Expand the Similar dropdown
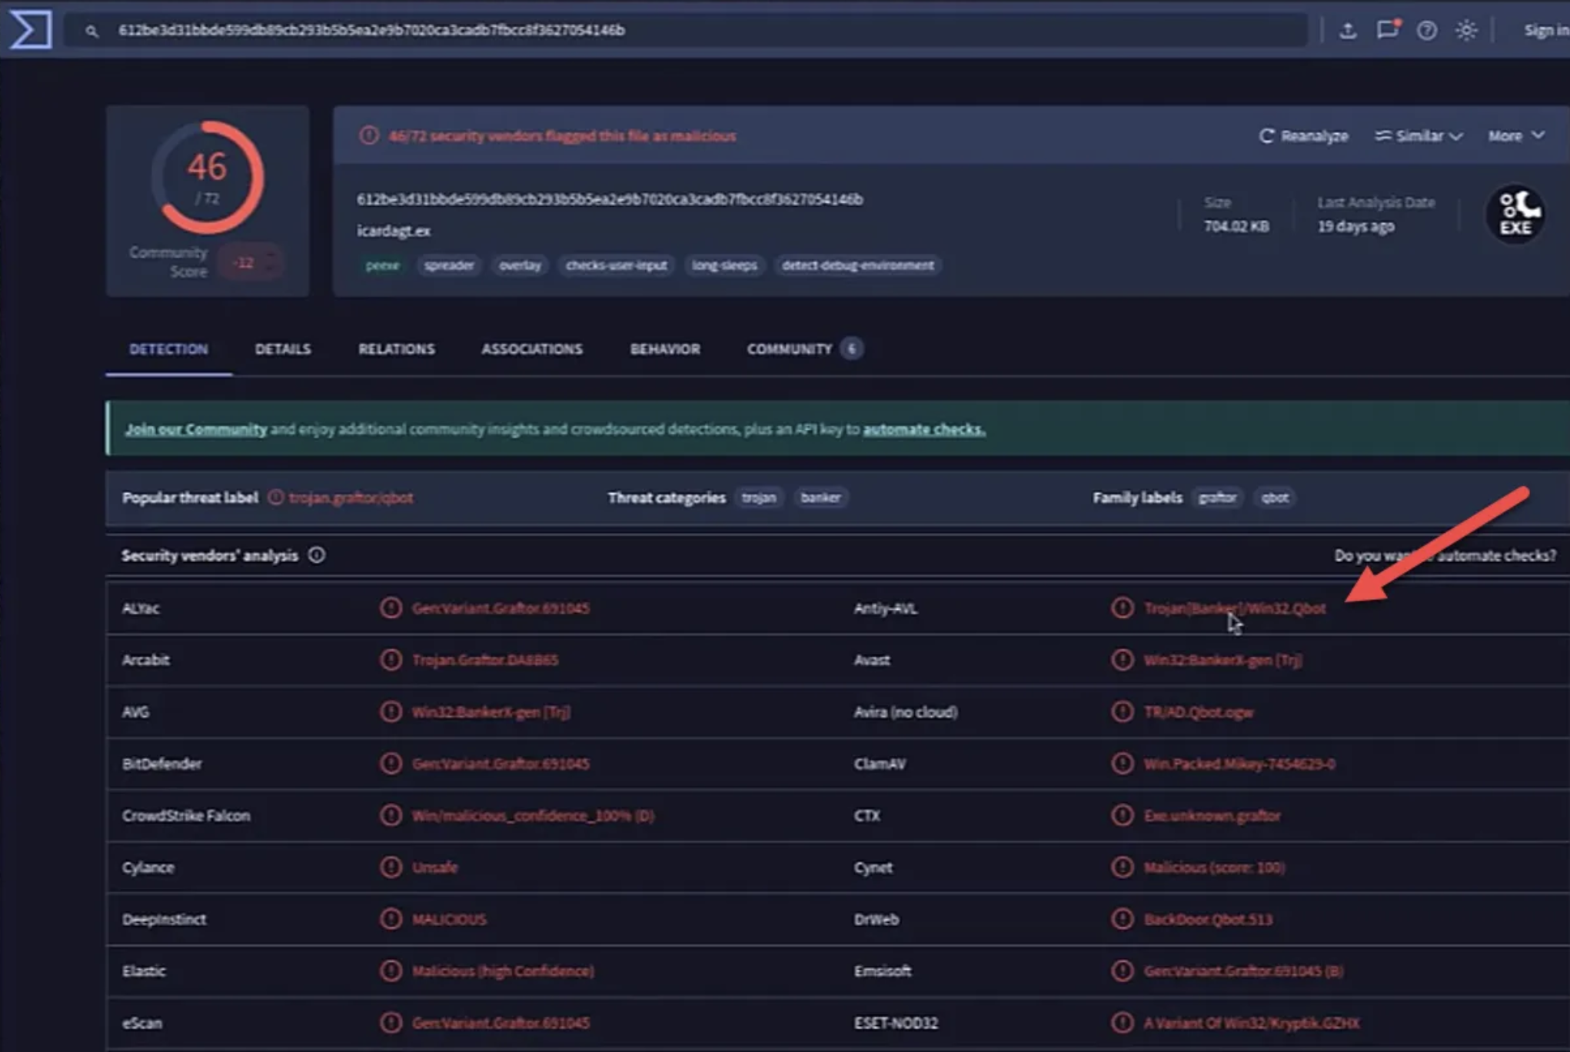 point(1419,136)
